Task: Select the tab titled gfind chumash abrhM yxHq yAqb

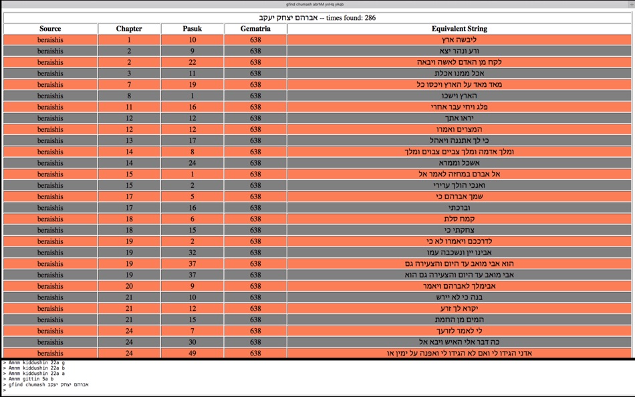Action: 315,5
